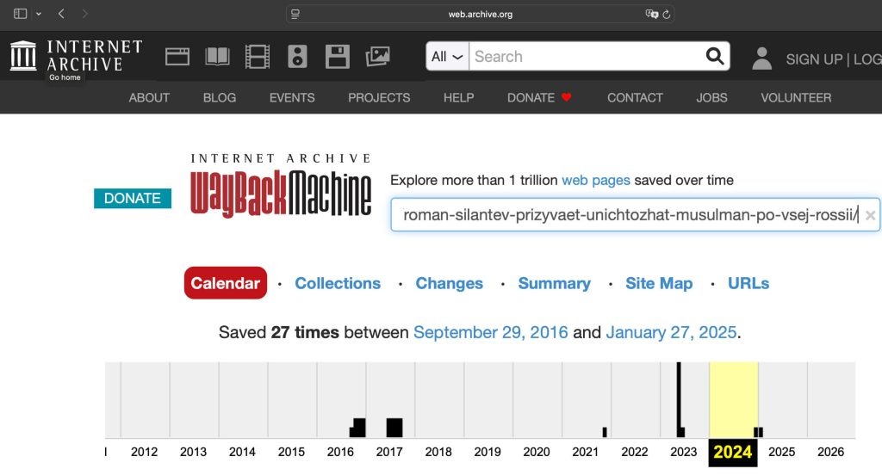Viewport: 882px width, 475px height.
Task: Switch to the Collections tab
Action: (338, 283)
